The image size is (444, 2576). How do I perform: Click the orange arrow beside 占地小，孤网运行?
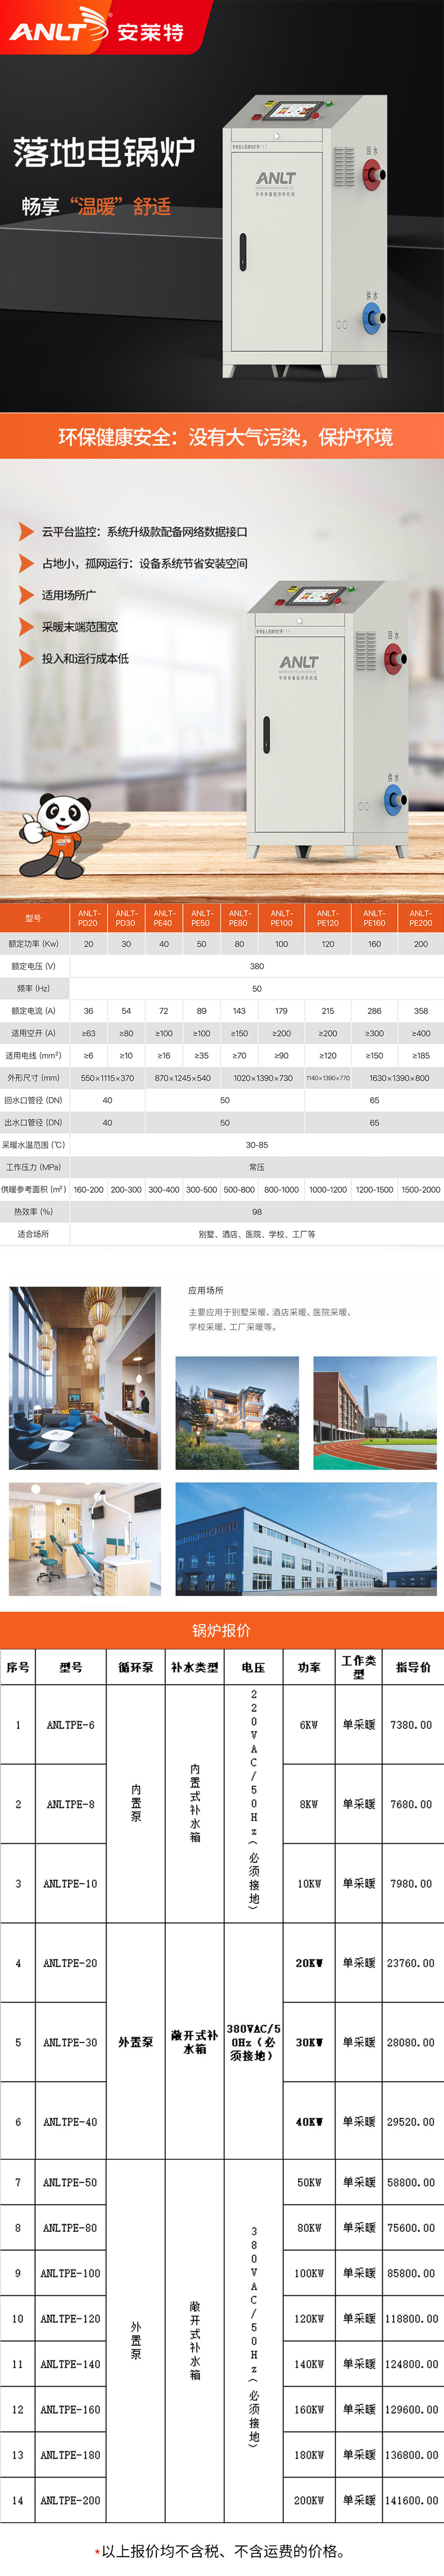coord(27,564)
